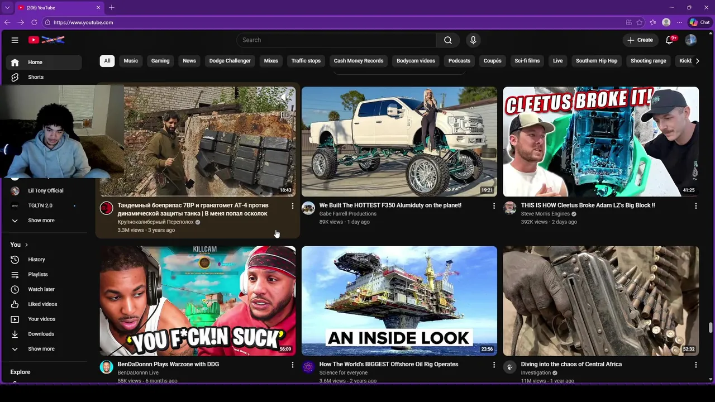
Task: Select the Dodge Challenger filter chip
Action: point(230,61)
